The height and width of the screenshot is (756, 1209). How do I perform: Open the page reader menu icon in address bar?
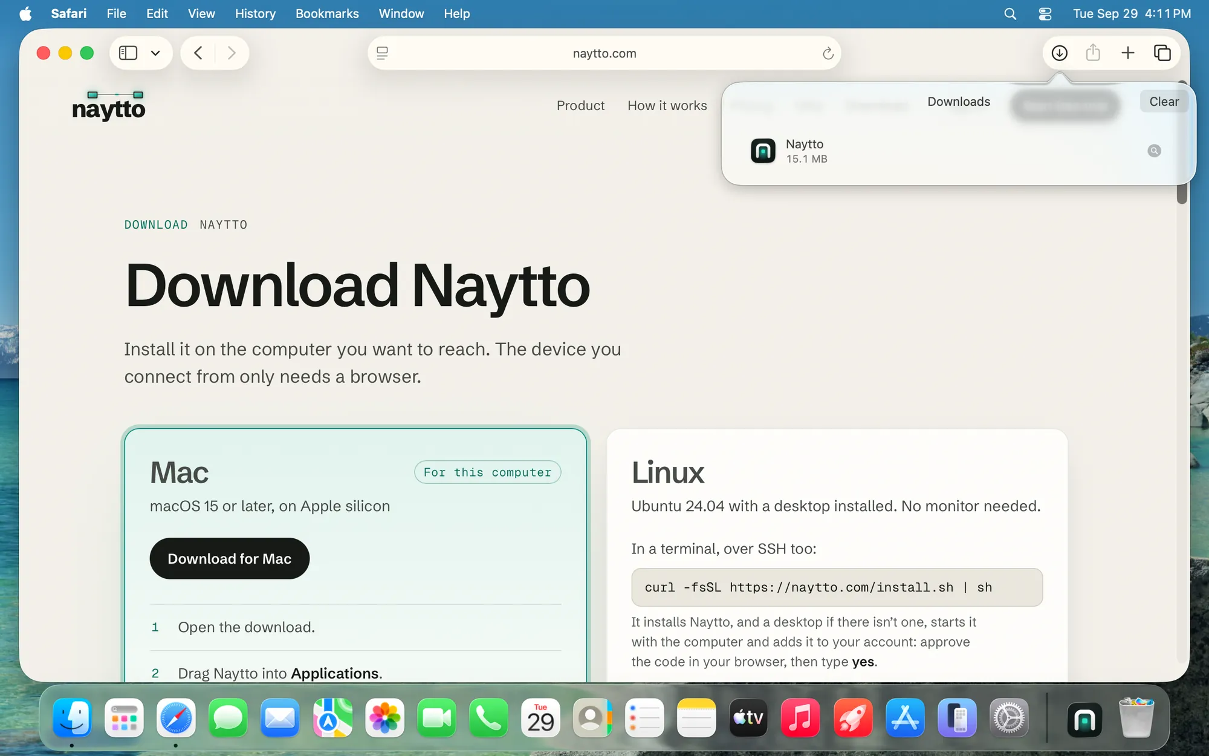(x=382, y=53)
